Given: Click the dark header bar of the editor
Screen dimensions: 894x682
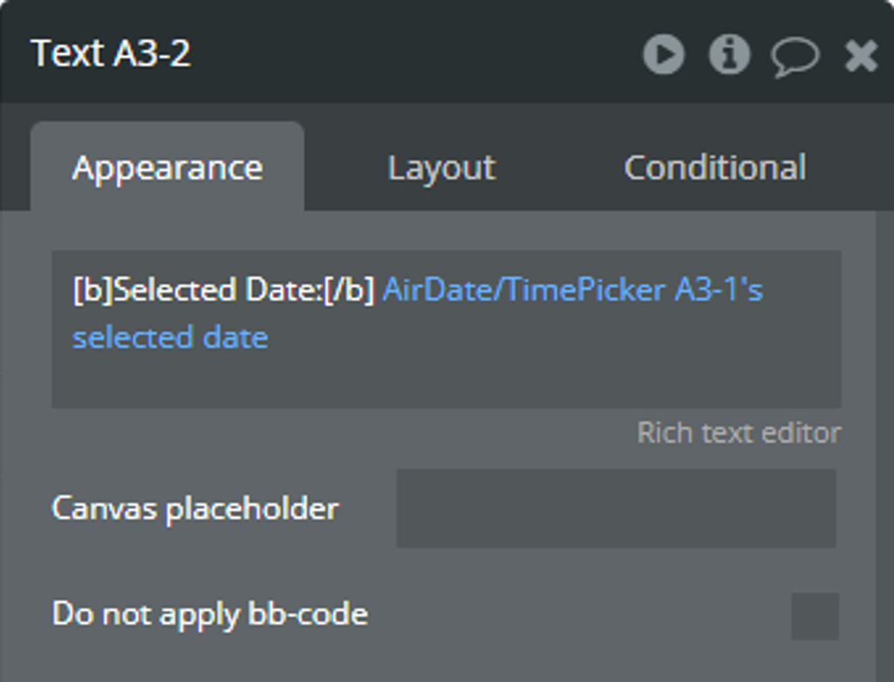Looking at the screenshot, I should tap(416, 54).
